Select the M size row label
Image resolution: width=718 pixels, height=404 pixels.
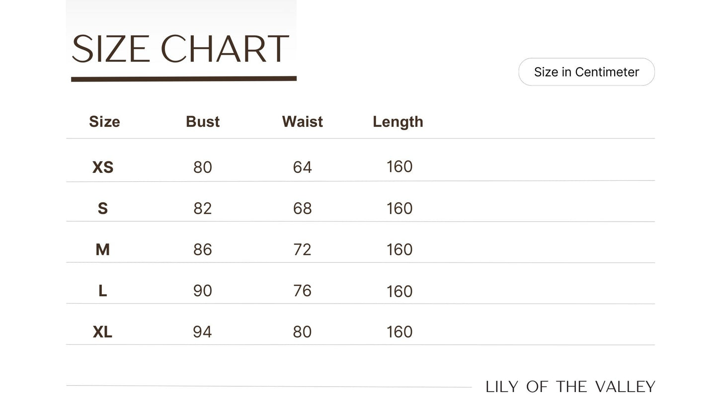pos(102,249)
